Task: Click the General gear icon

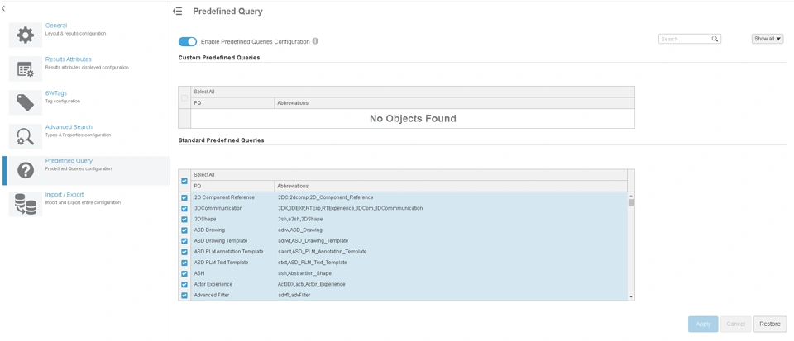Action: click(x=26, y=35)
